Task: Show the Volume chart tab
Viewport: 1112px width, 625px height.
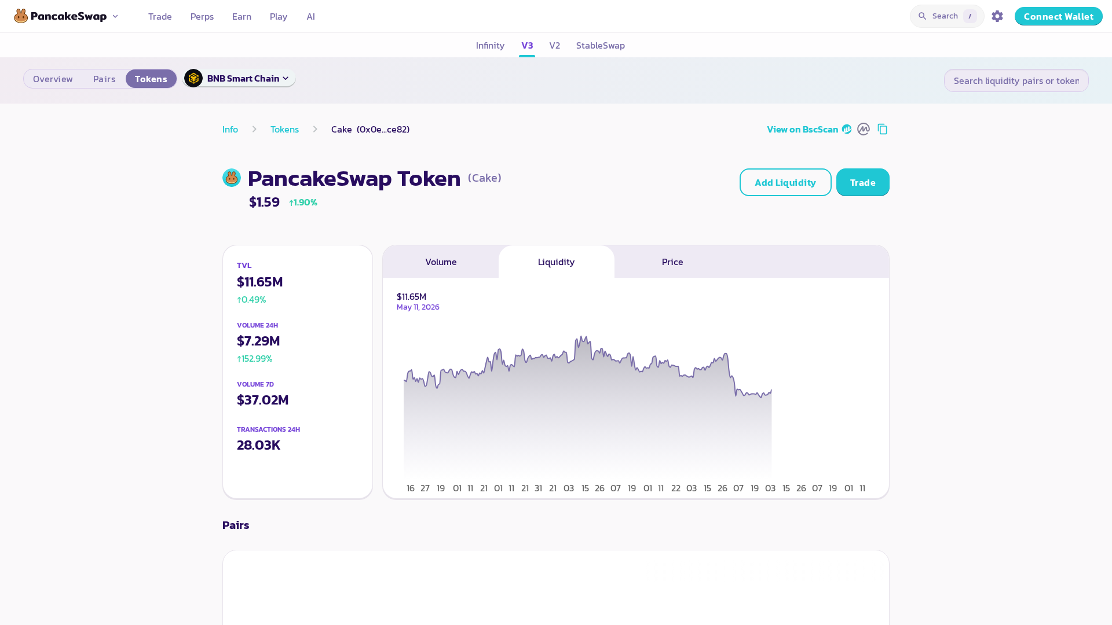Action: 441,262
